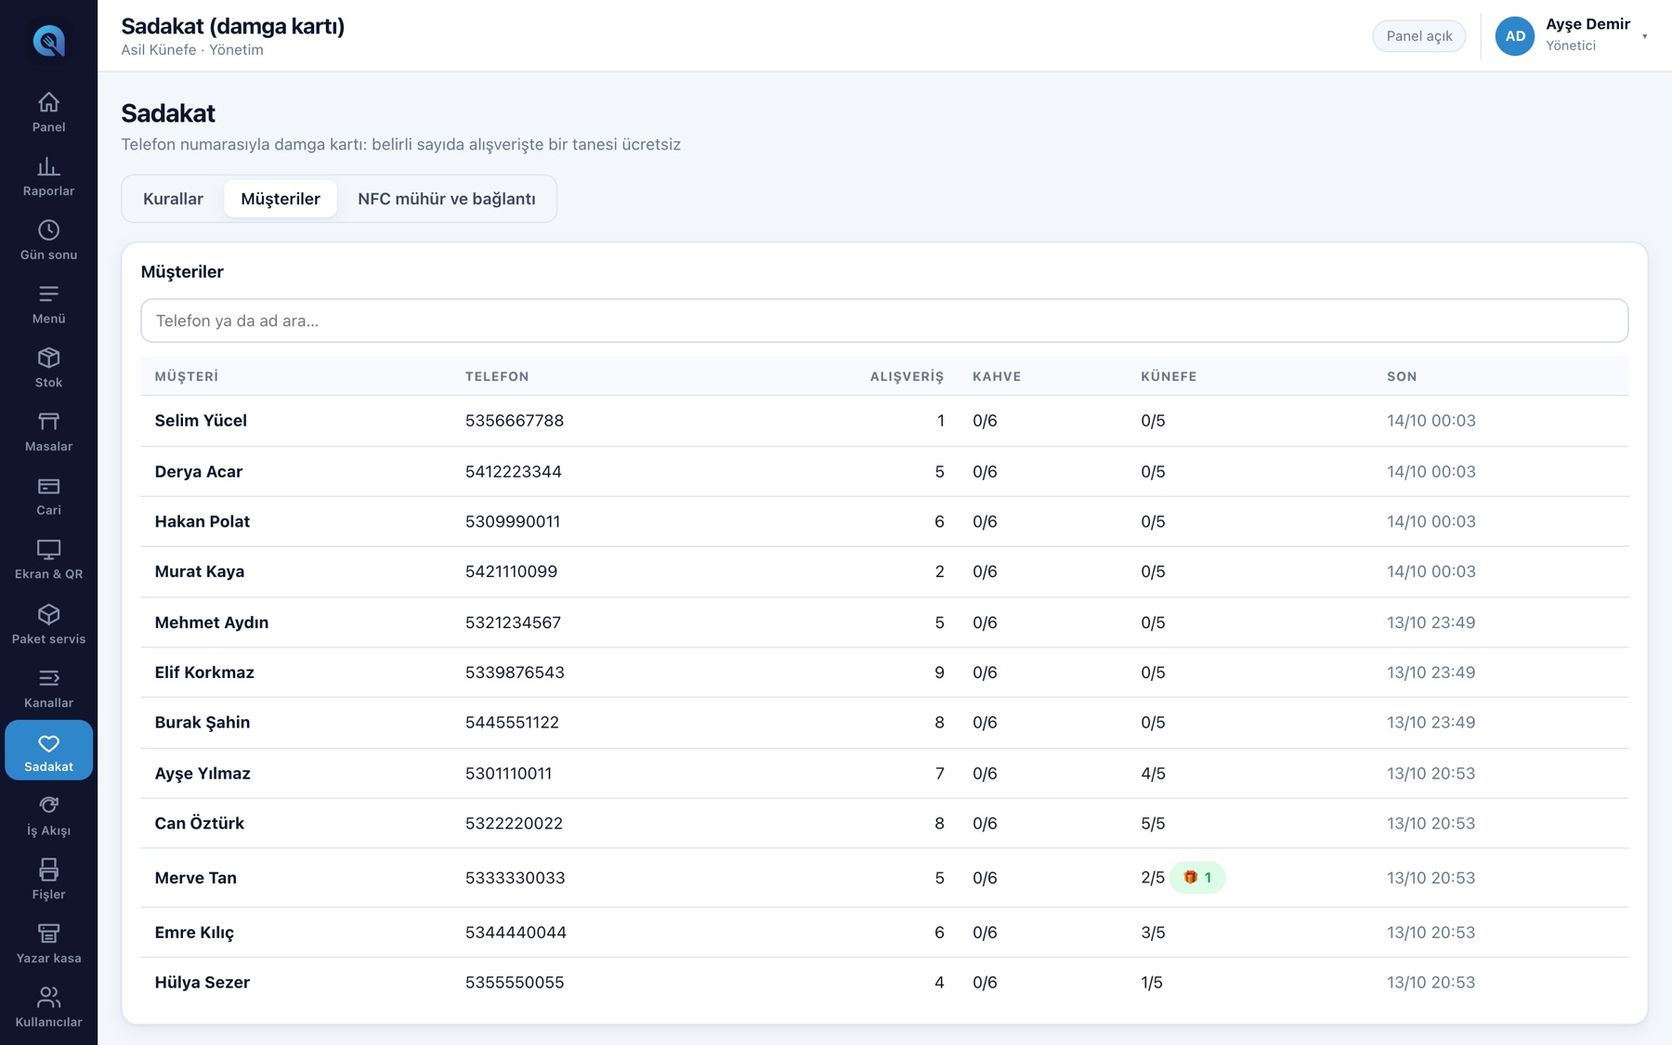1672x1045 pixels.
Task: Click the Telefon ya da ad search field
Action: coord(883,320)
